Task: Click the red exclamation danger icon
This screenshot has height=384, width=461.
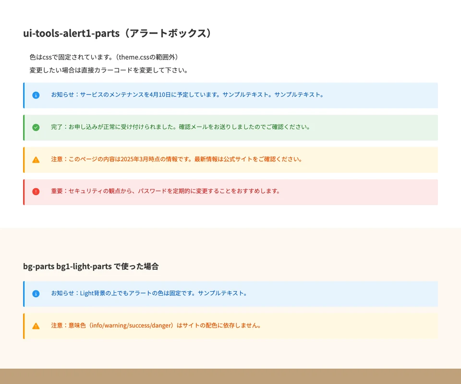Action: point(36,192)
